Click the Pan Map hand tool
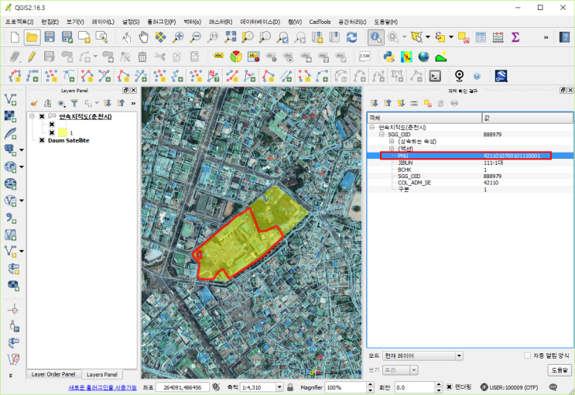Viewport: 575px width, 395px height. (144, 37)
